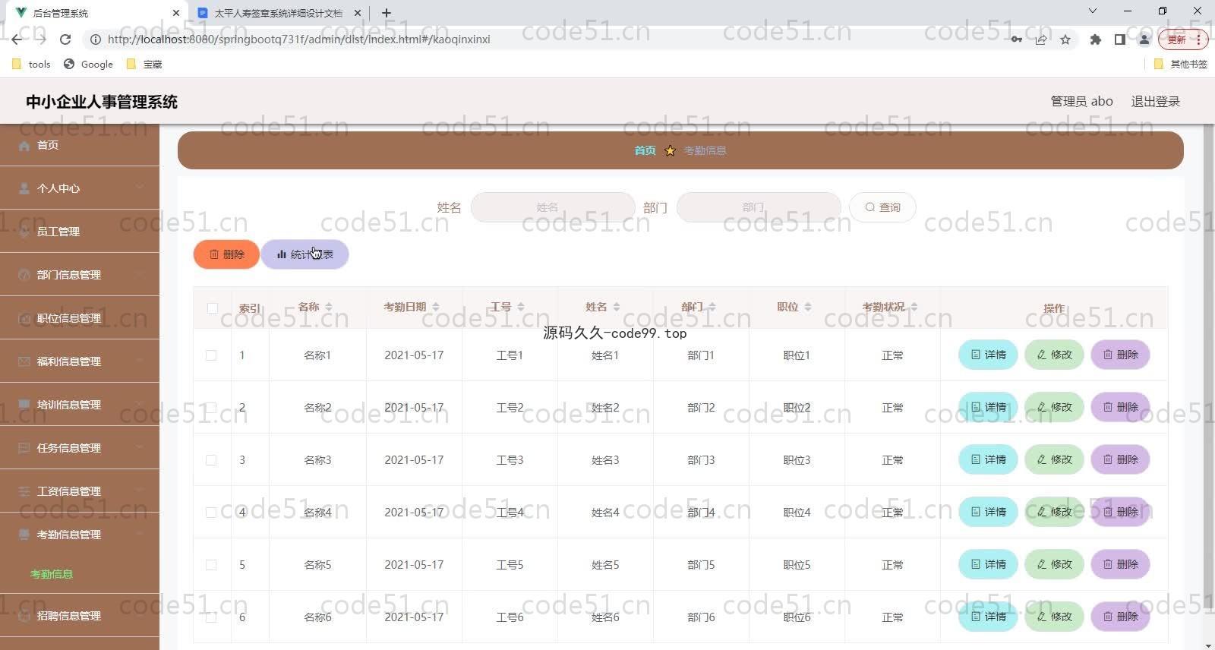Open 详情 for row 名称1

(x=988, y=355)
